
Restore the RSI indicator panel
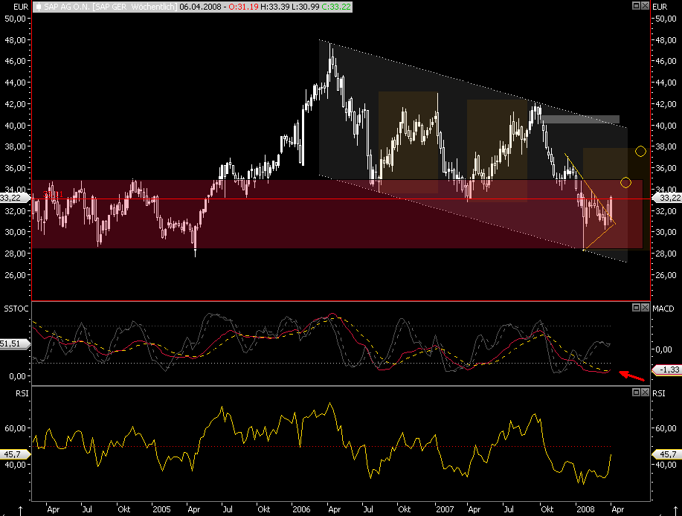click(x=634, y=390)
